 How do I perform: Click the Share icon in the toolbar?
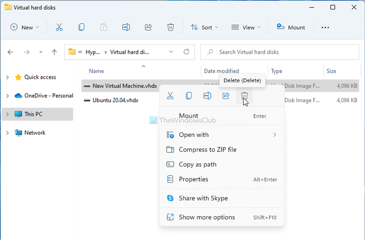tap(148, 28)
